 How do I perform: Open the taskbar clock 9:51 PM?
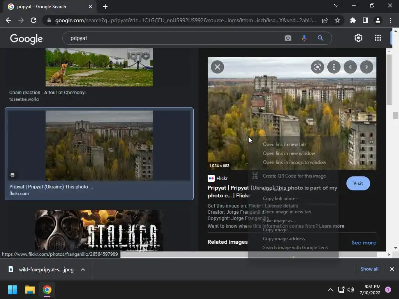pyautogui.click(x=370, y=290)
